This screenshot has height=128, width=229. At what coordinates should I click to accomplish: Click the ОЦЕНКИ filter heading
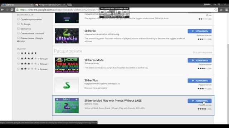tap(21, 49)
